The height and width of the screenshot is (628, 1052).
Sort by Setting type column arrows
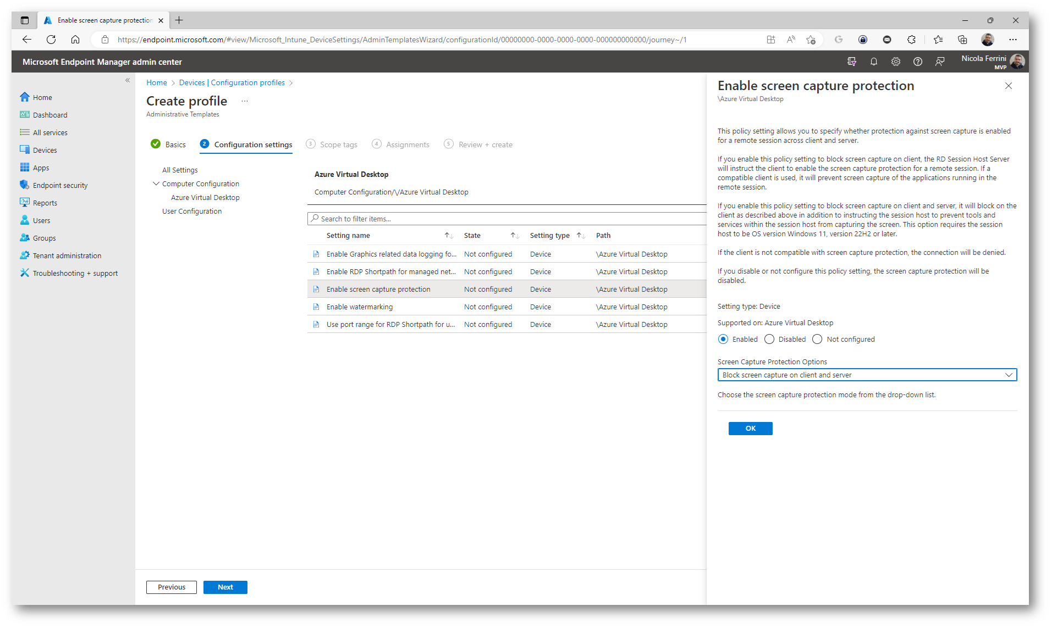coord(581,235)
